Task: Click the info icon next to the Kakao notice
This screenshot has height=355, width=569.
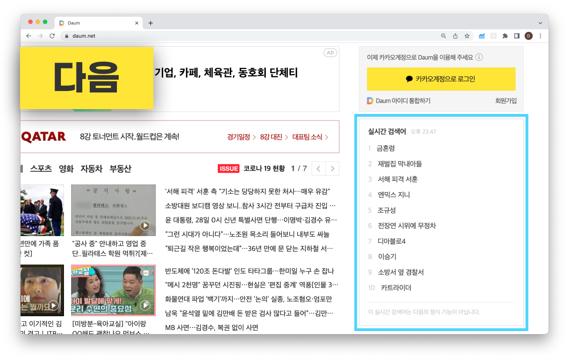Action: click(479, 57)
